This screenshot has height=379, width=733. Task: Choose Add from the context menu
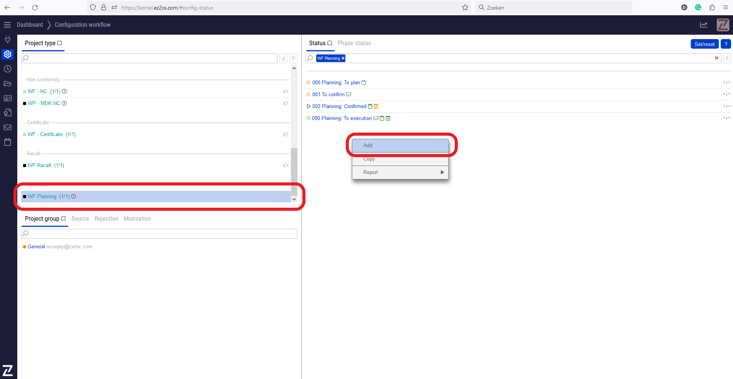[400, 146]
